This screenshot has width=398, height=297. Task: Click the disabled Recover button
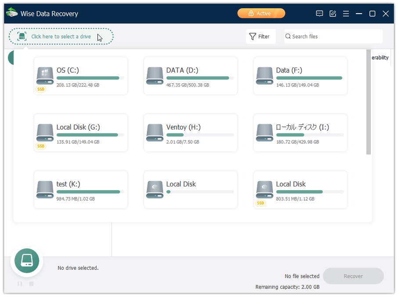coord(353,276)
